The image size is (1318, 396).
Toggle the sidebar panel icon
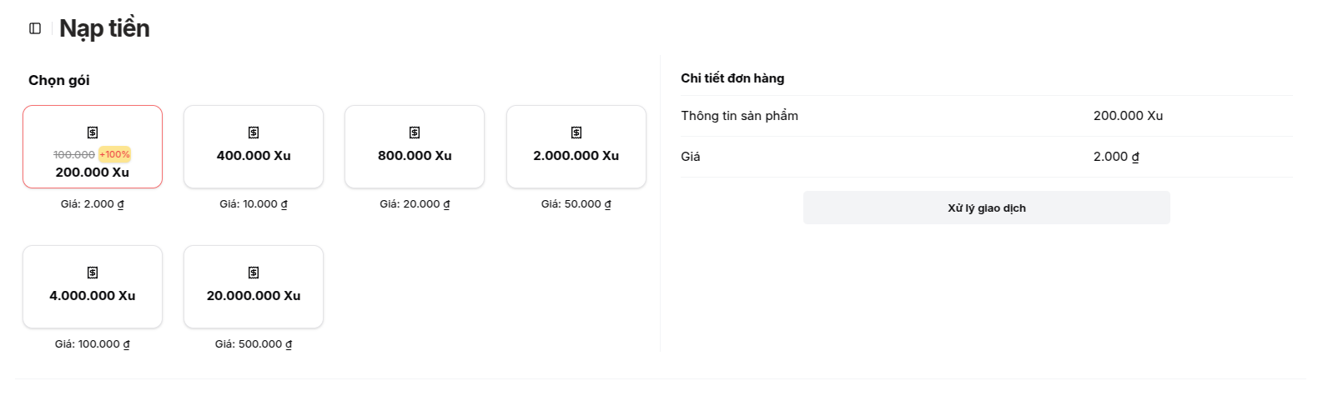click(x=35, y=28)
